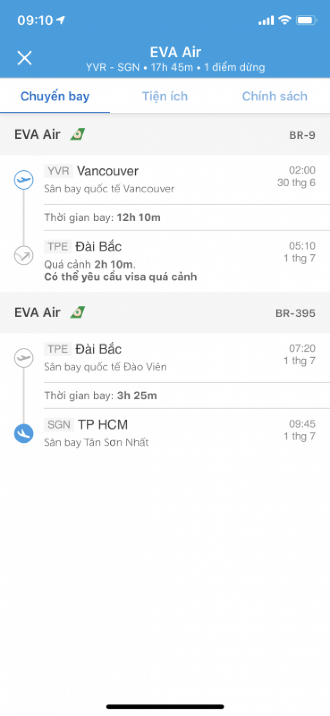330x716 pixels.
Task: Tap the Thời gian bay 3h 25m row
Action: click(187, 395)
